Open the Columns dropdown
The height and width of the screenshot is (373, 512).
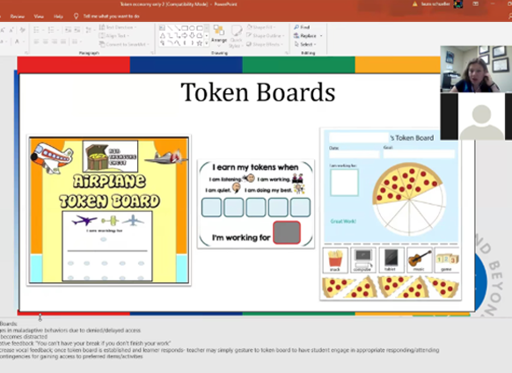(77, 41)
